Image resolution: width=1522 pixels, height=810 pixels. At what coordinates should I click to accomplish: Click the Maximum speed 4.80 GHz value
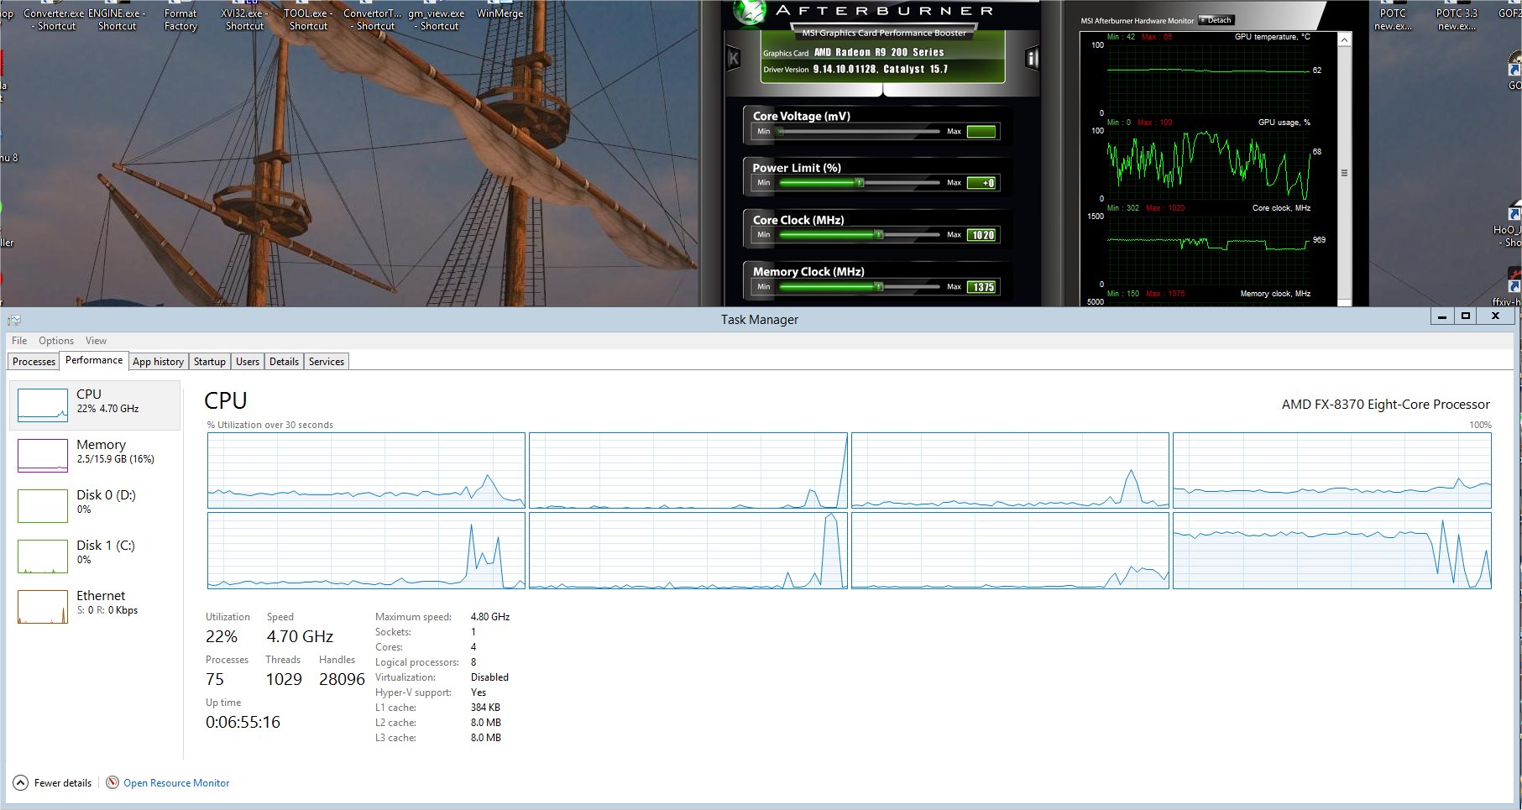(x=490, y=617)
